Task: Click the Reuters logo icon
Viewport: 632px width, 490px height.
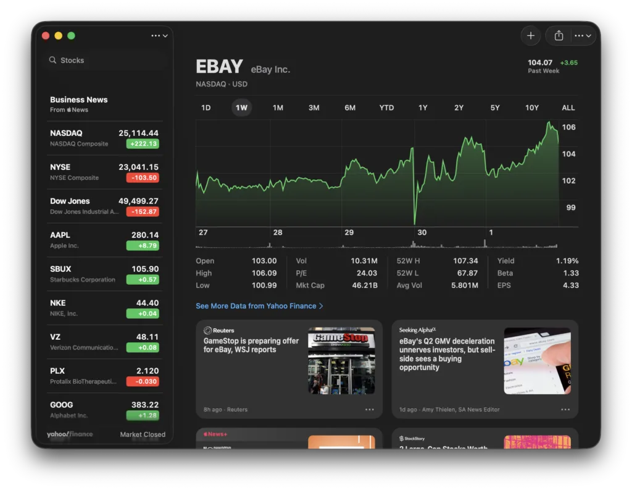Action: point(207,330)
